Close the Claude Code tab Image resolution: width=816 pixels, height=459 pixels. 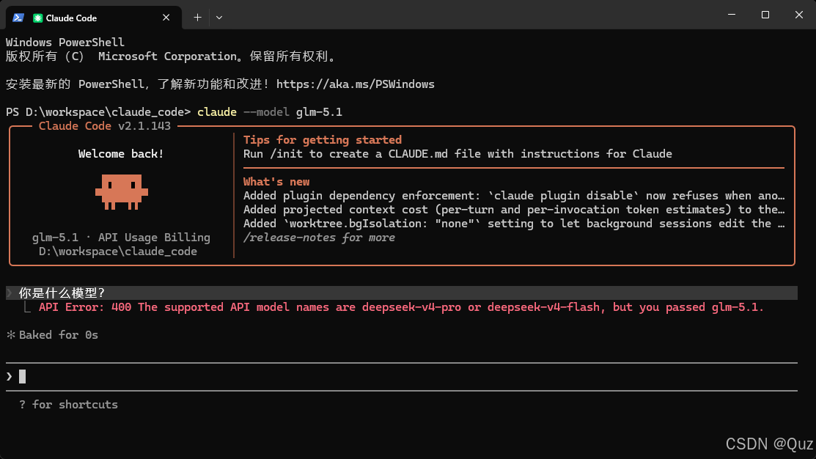coord(166,18)
